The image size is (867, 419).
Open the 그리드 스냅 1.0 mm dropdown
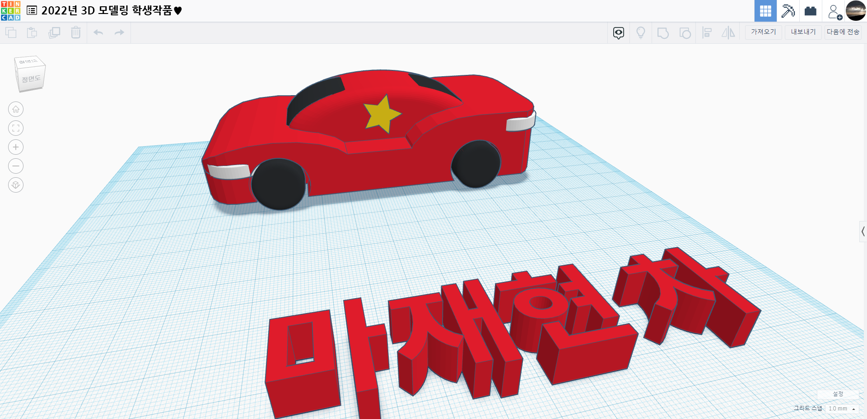pos(842,409)
